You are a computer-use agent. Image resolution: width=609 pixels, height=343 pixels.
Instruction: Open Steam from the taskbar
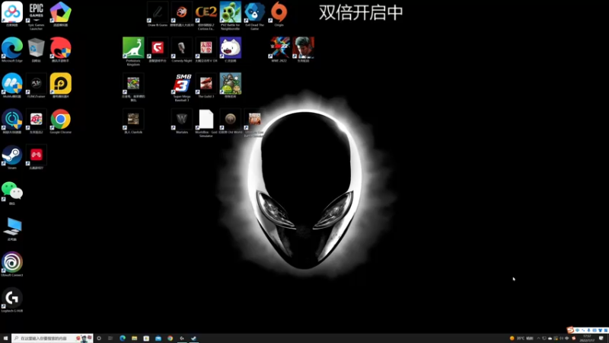pyautogui.click(x=194, y=338)
